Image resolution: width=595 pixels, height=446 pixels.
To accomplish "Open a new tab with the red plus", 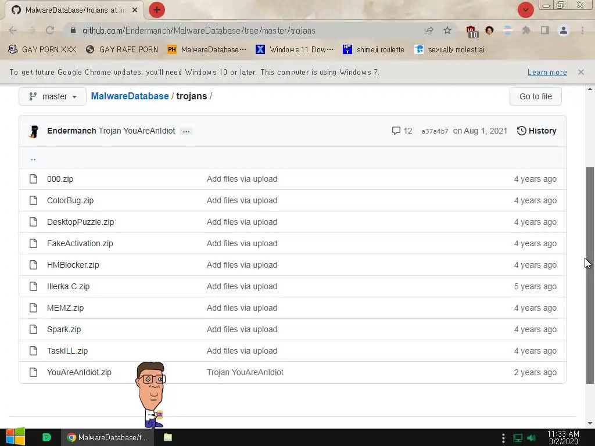I will click(x=157, y=10).
